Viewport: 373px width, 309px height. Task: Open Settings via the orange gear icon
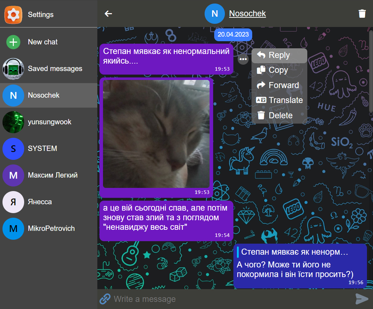13,15
